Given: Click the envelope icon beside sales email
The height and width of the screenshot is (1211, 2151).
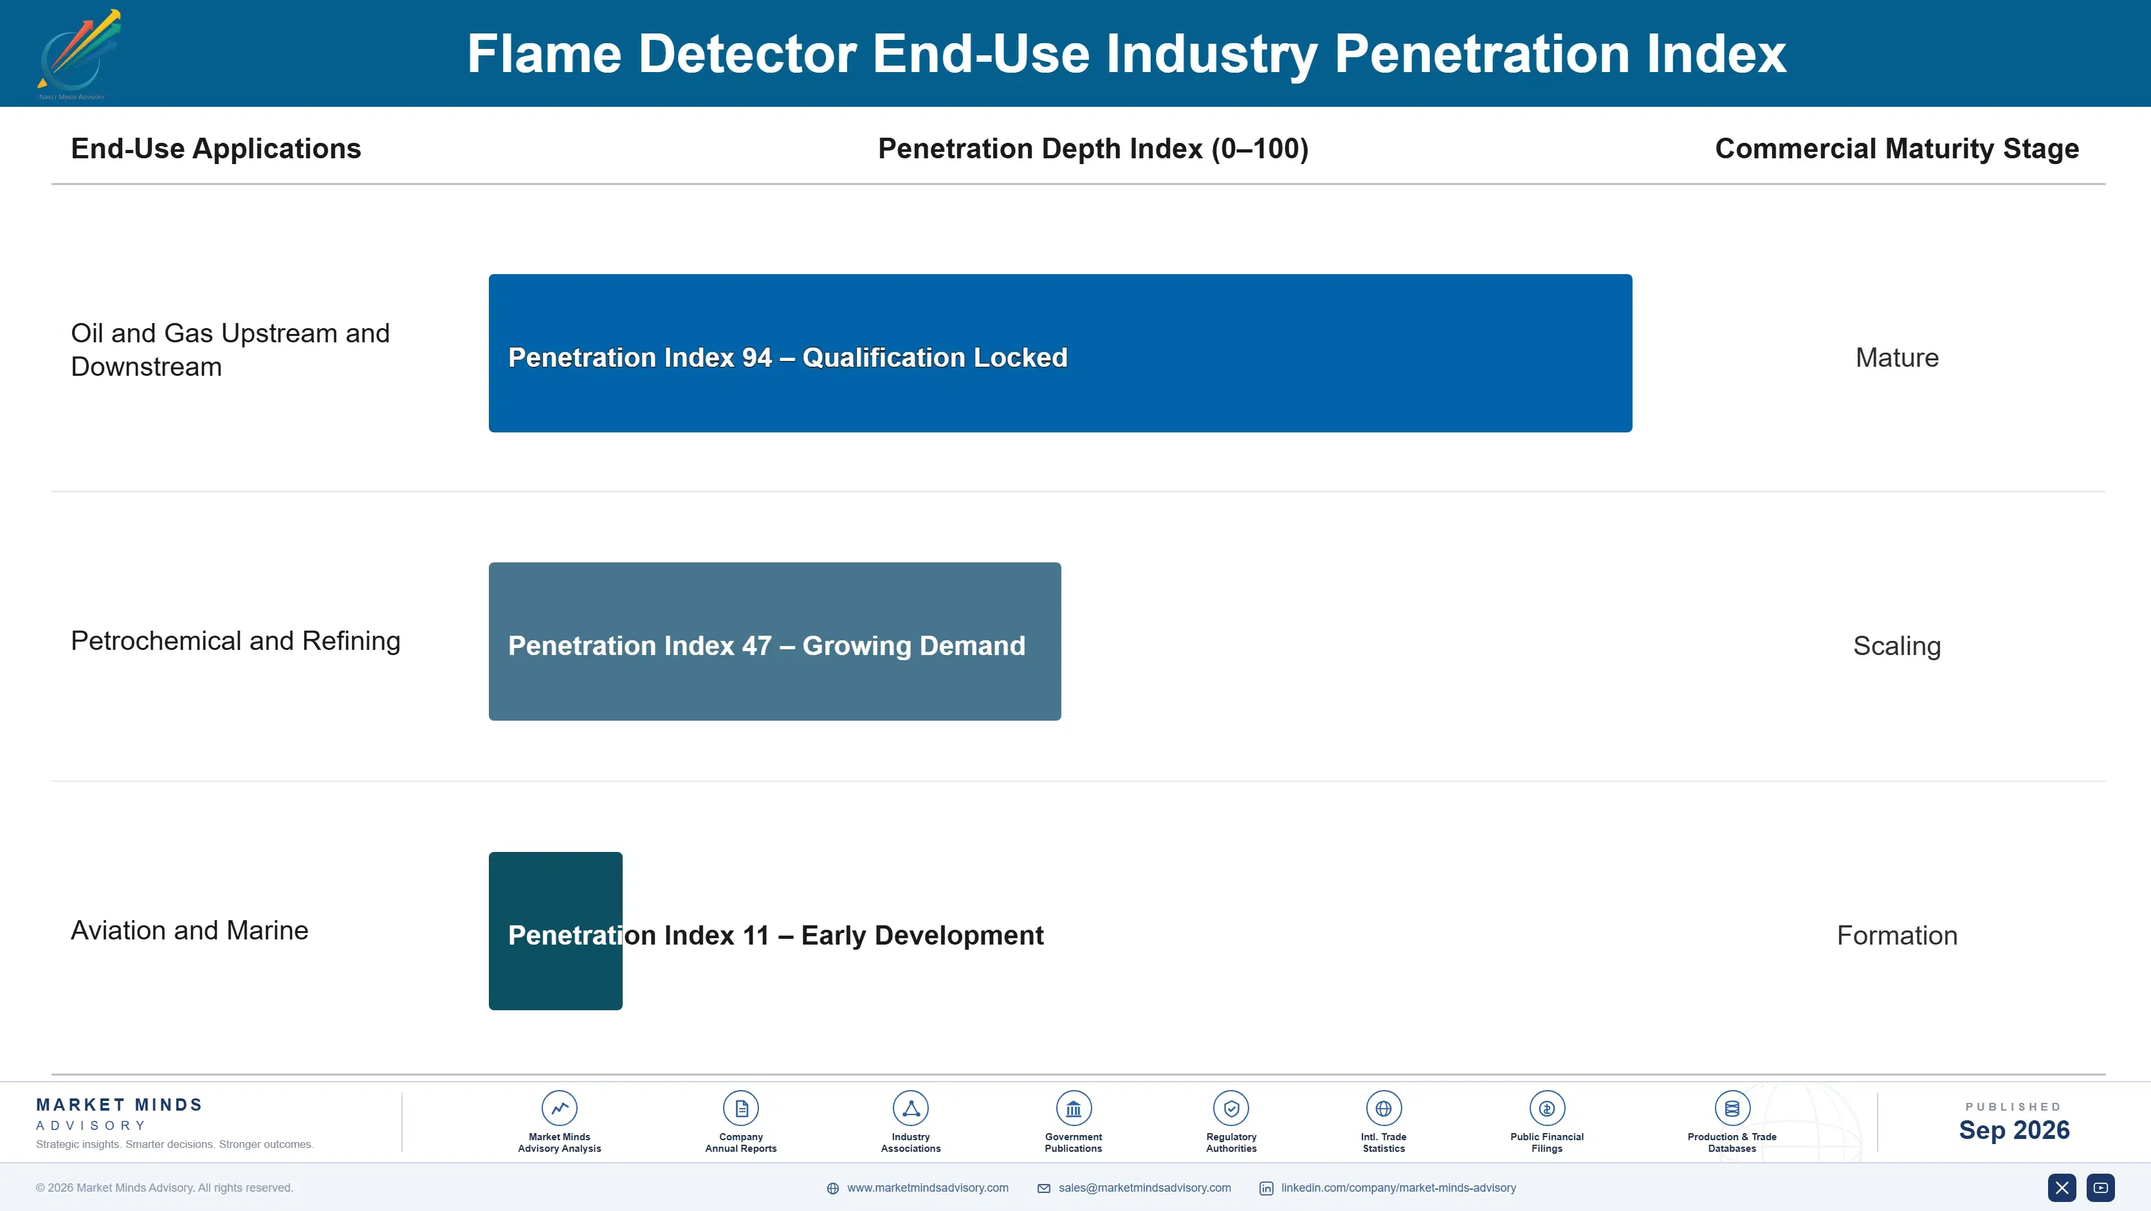Looking at the screenshot, I should click(1044, 1188).
